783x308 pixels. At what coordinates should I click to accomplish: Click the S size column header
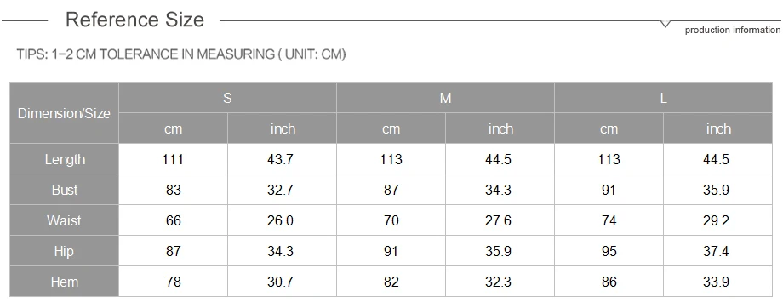(x=228, y=98)
